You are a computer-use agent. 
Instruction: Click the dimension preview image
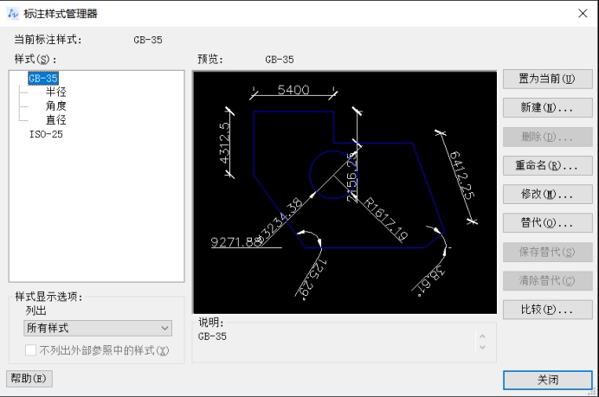(x=344, y=192)
